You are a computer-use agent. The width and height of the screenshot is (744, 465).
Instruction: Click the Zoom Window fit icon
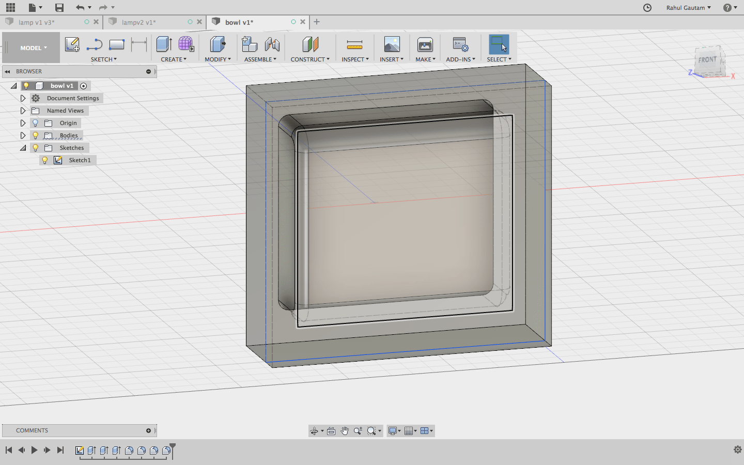pyautogui.click(x=371, y=431)
